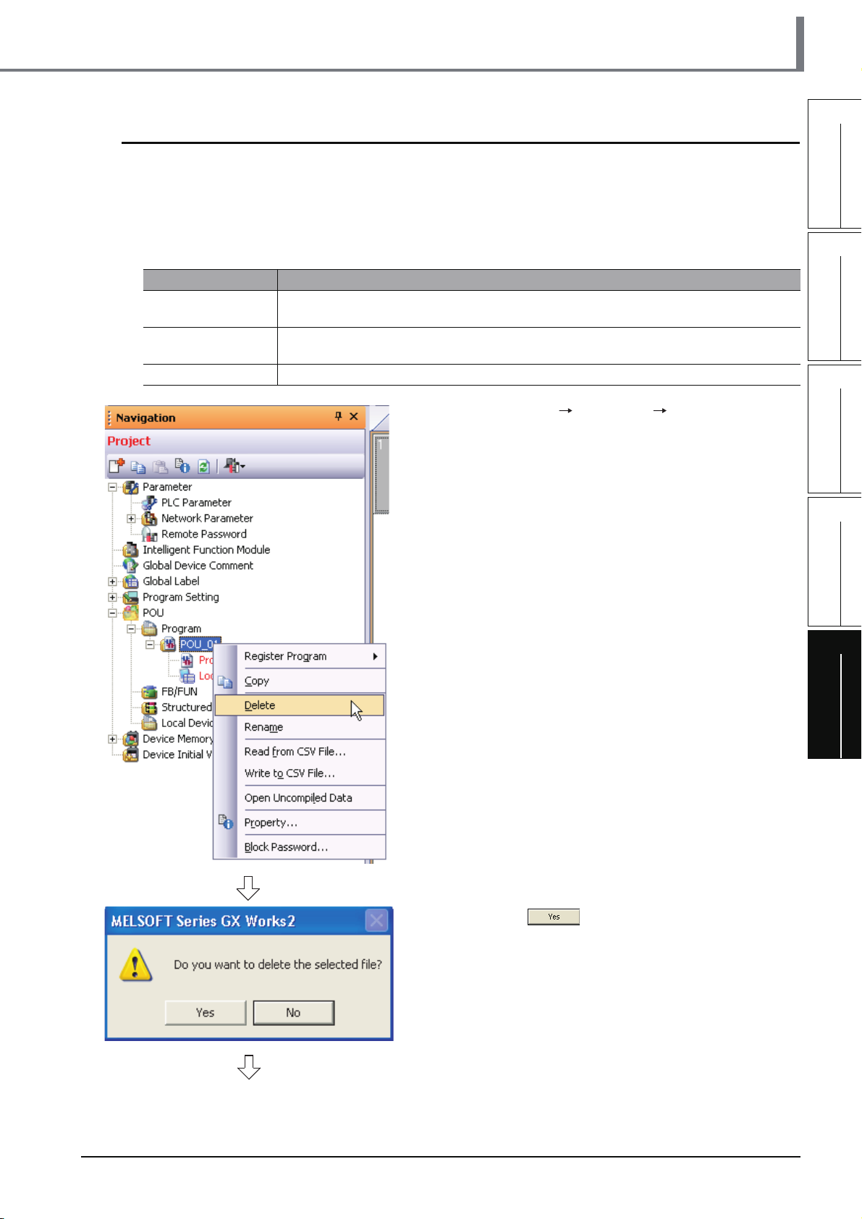The height and width of the screenshot is (1219, 862).
Task: Select the Intelligent Function Module tree item
Action: pos(206,550)
